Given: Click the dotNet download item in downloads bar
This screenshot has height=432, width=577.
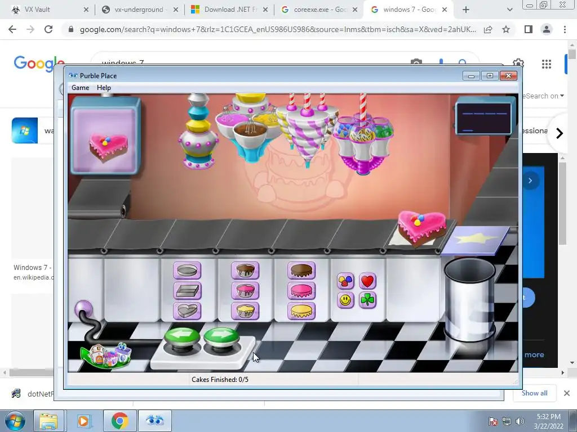Looking at the screenshot, I should pyautogui.click(x=33, y=394).
